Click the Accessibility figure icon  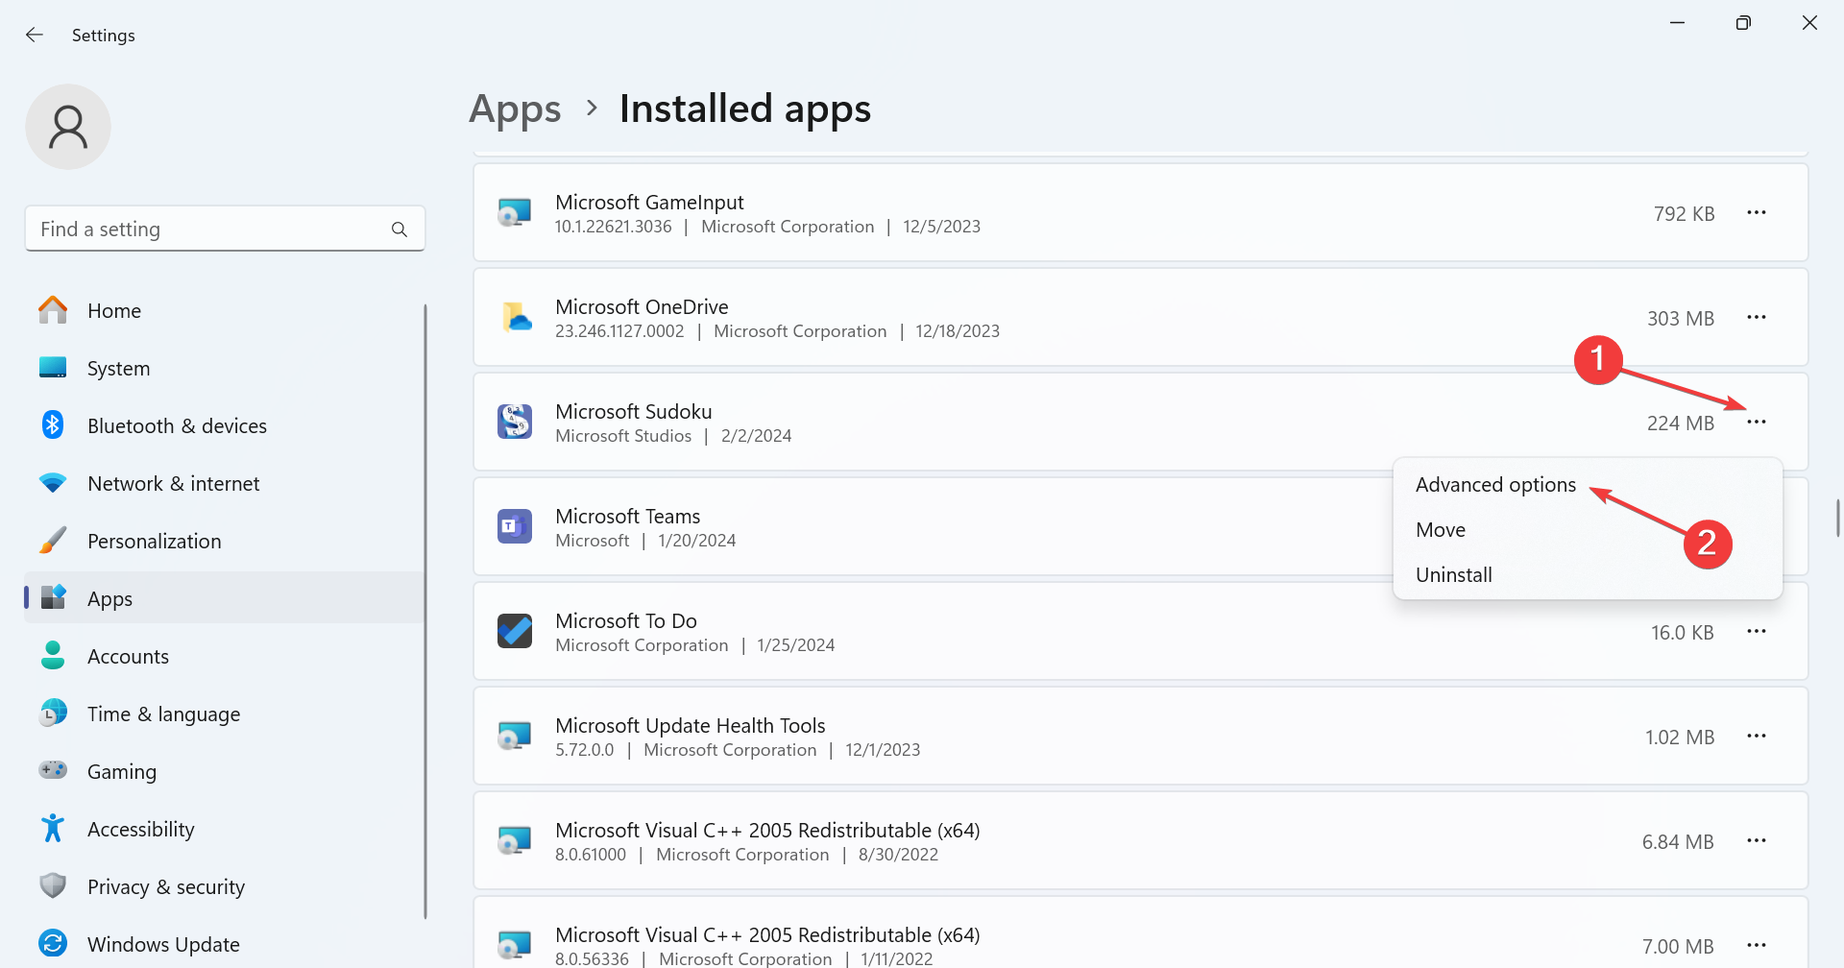point(53,828)
